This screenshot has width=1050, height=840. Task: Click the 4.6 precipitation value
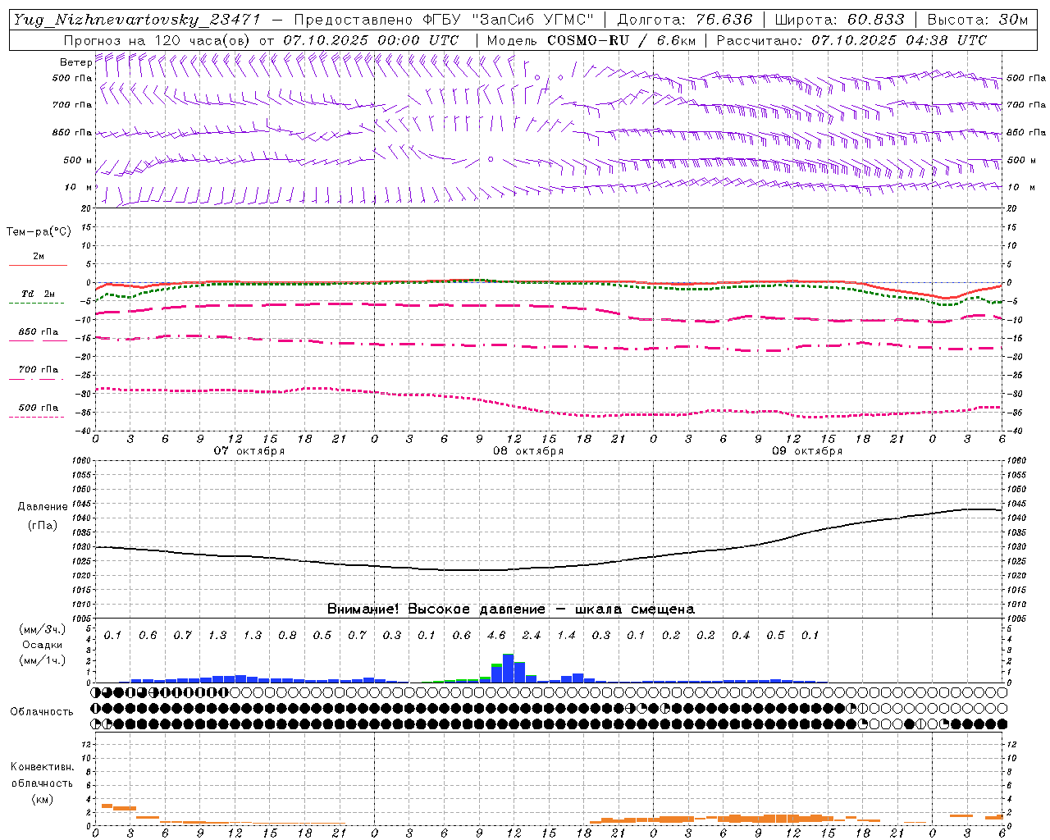coord(496,636)
